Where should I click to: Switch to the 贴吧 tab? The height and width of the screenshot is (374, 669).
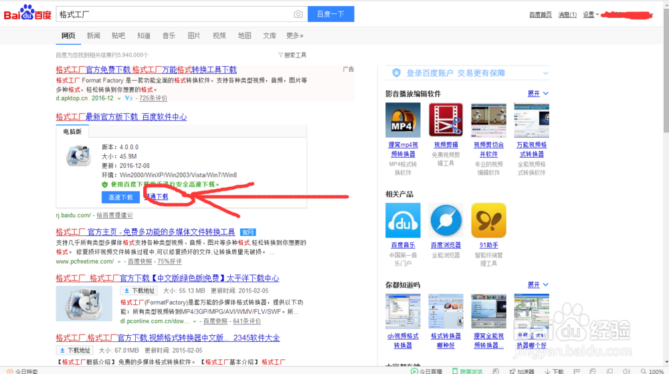click(x=118, y=35)
